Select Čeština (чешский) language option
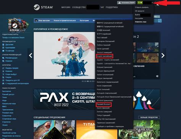The image size is (181, 139). coord(103,45)
